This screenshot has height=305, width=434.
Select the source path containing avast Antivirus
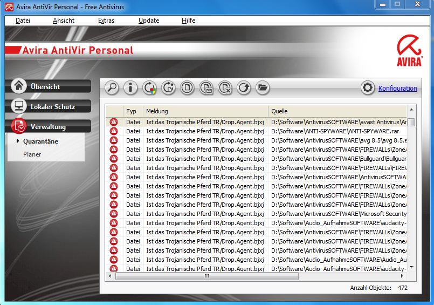[339, 122]
